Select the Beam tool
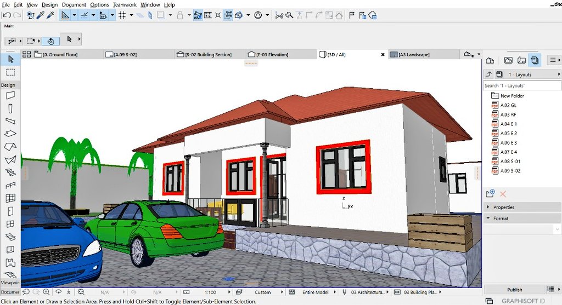 pyautogui.click(x=10, y=121)
